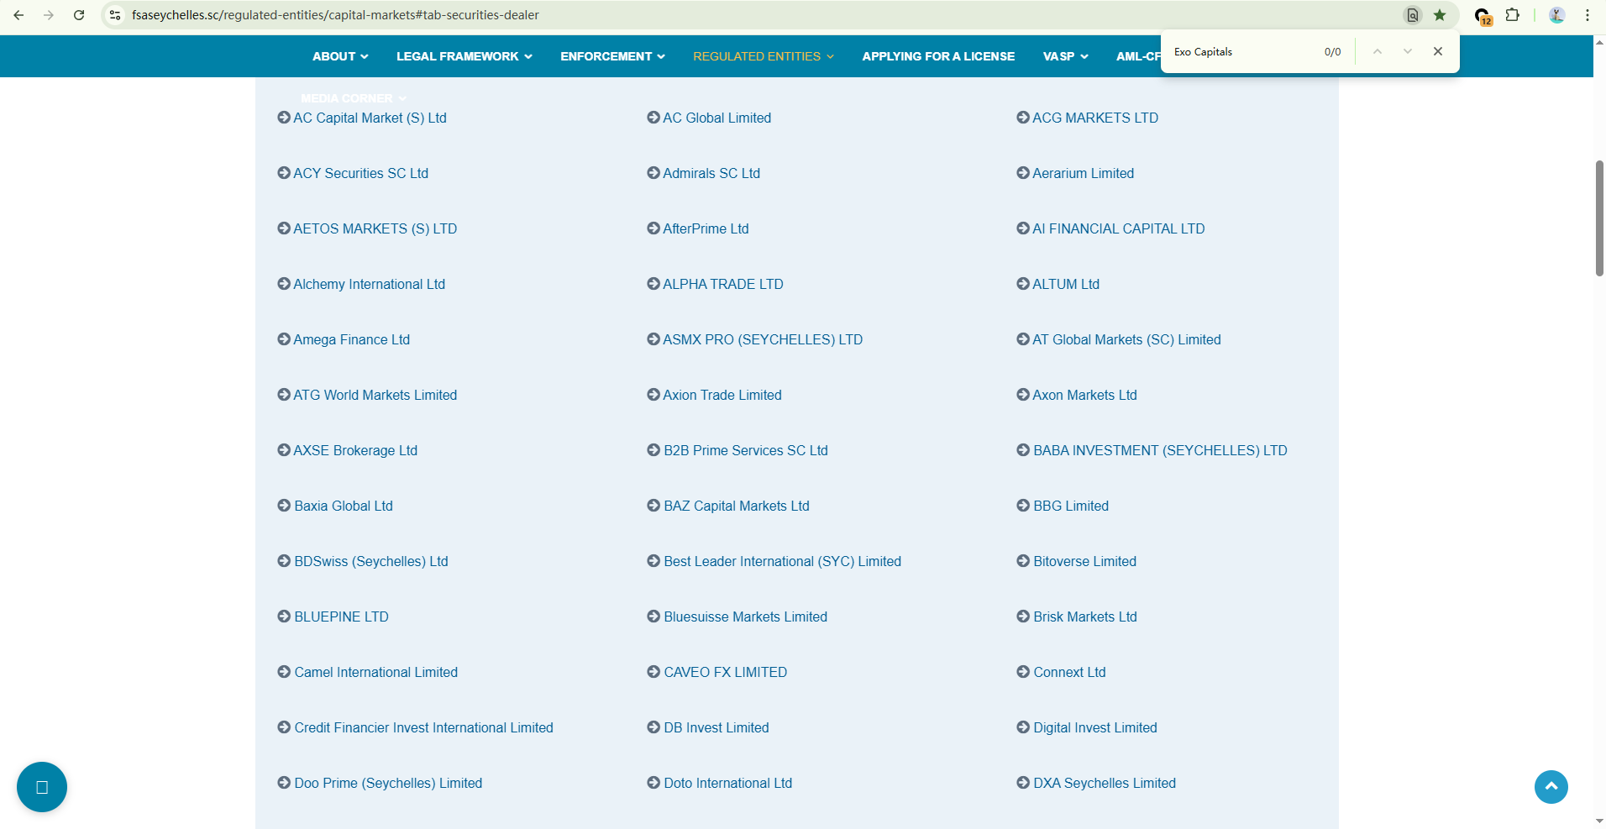Open BDSwiss (Seychelles) Ltd entry
The width and height of the screenshot is (1606, 829).
pos(371,561)
